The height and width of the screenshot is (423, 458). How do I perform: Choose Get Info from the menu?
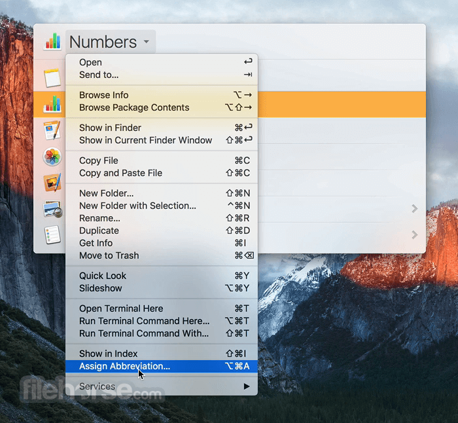pyautogui.click(x=162, y=243)
